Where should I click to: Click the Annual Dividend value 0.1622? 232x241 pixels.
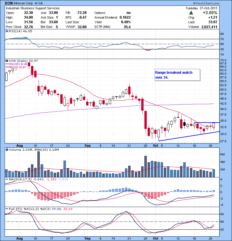pyautogui.click(x=125, y=17)
